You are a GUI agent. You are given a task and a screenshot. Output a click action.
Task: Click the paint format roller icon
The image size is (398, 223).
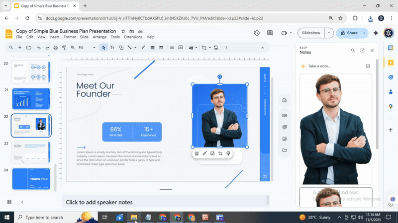point(64,48)
